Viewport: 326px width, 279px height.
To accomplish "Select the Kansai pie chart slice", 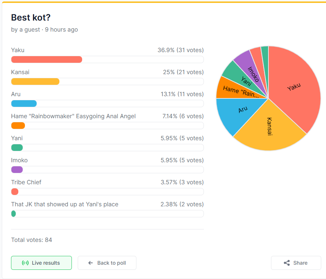I will coord(270,127).
